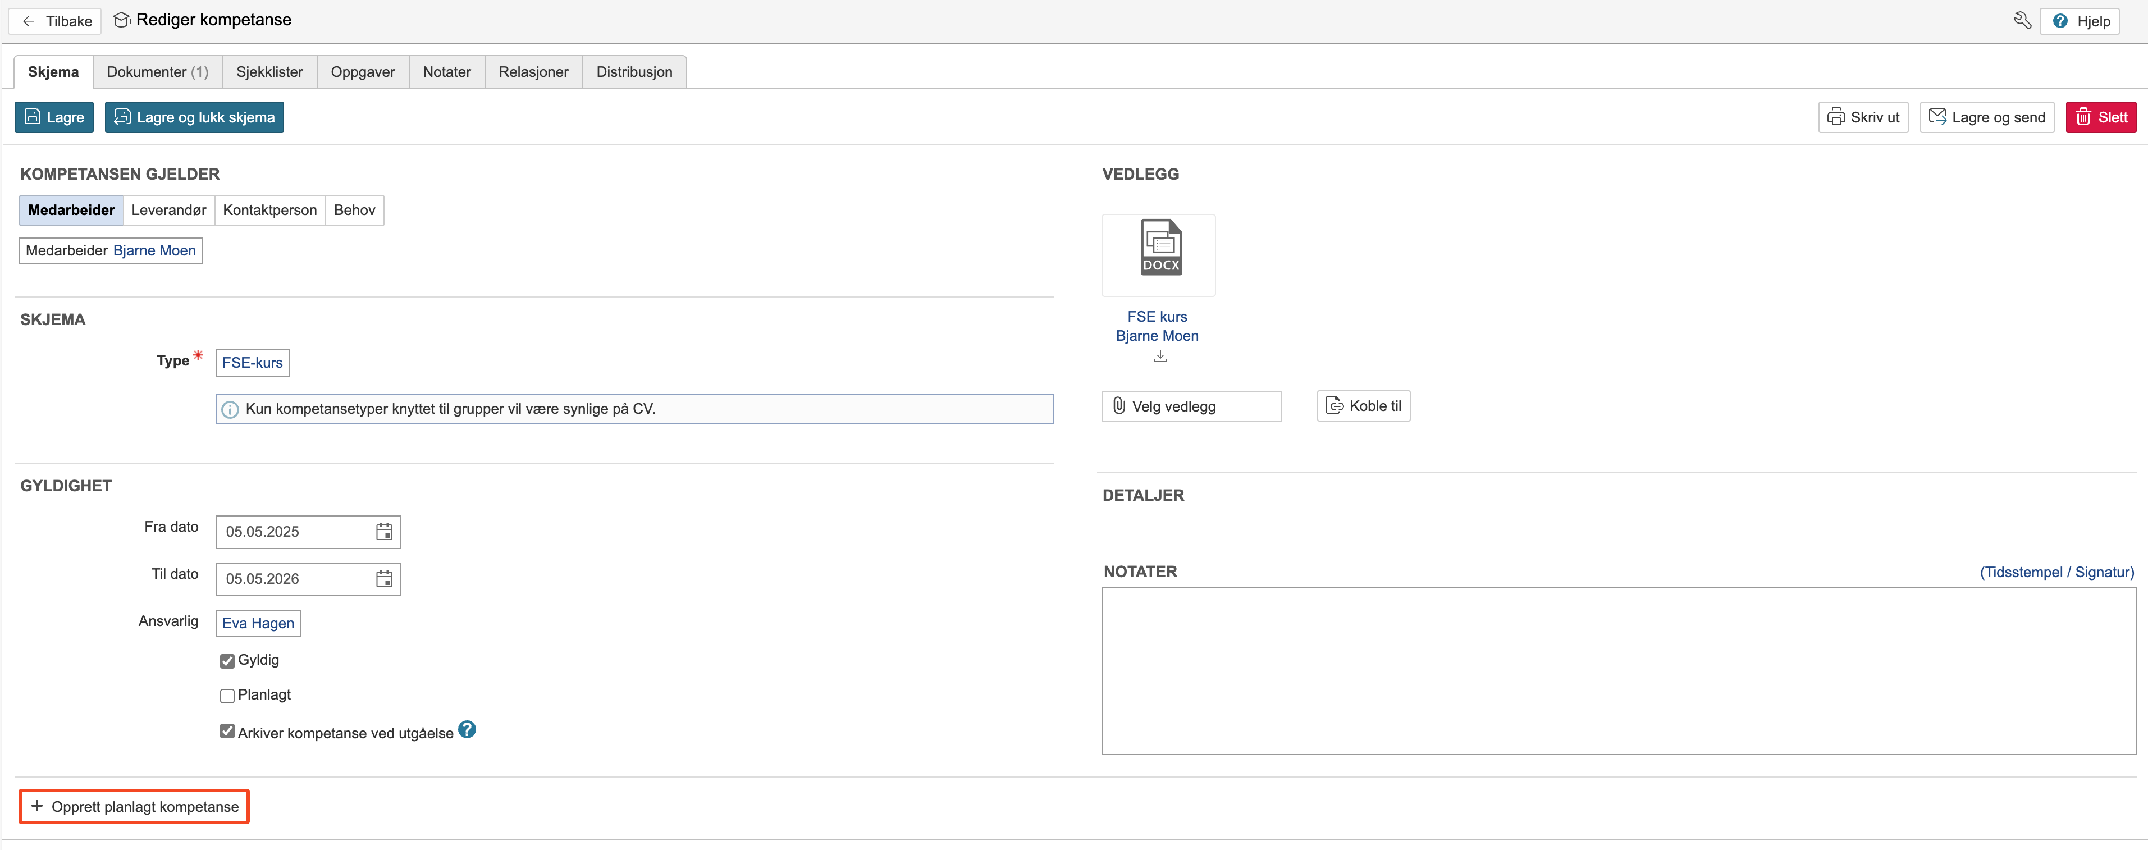2148x850 pixels.
Task: Open the Til dato calendar picker
Action: point(383,579)
